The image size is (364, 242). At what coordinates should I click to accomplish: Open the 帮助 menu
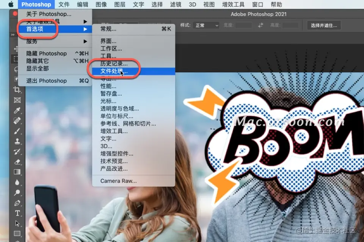276,5
